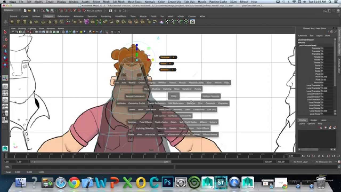Activate the Move tool in toolbox
341x192 pixels.
click(5, 52)
